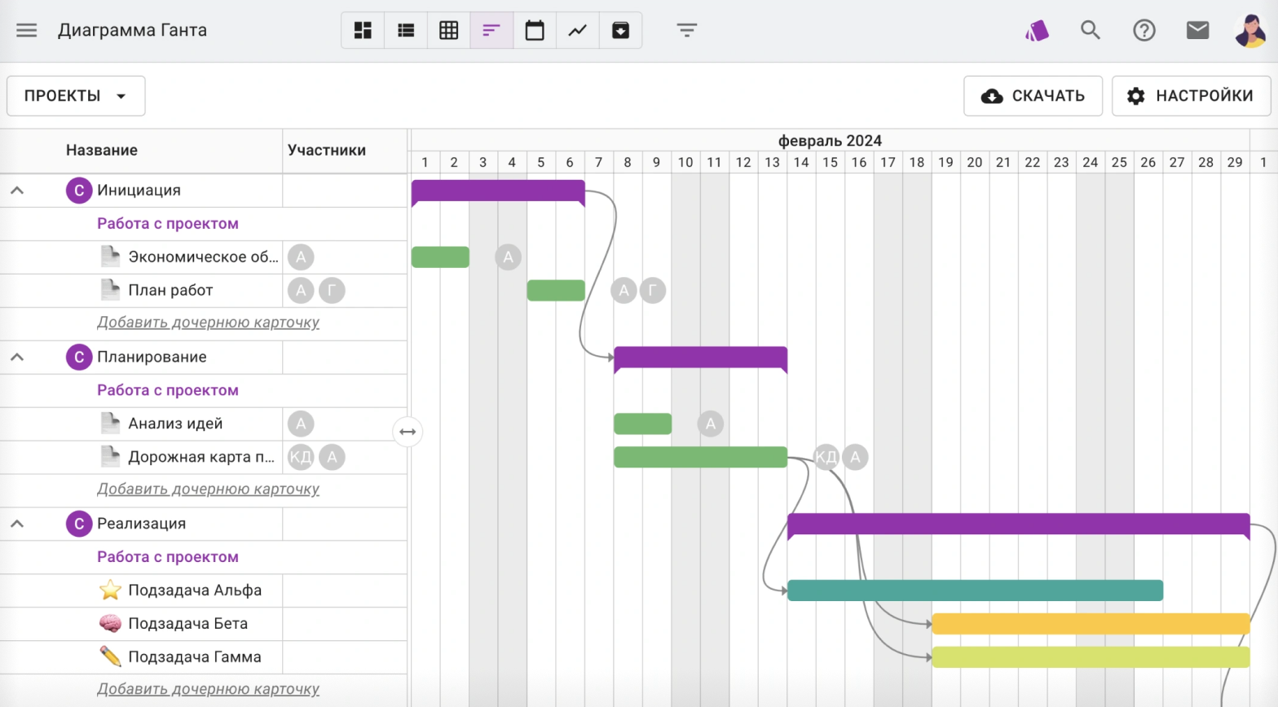Click the КД avatar in Дорожная карта row
The width and height of the screenshot is (1278, 707).
point(301,457)
